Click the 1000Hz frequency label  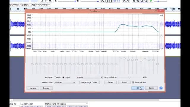point(104,51)
